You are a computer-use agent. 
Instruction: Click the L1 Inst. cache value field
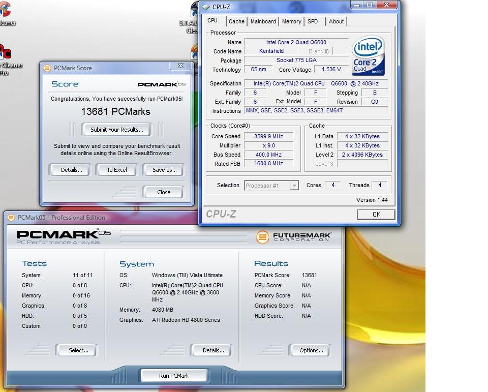tap(362, 145)
